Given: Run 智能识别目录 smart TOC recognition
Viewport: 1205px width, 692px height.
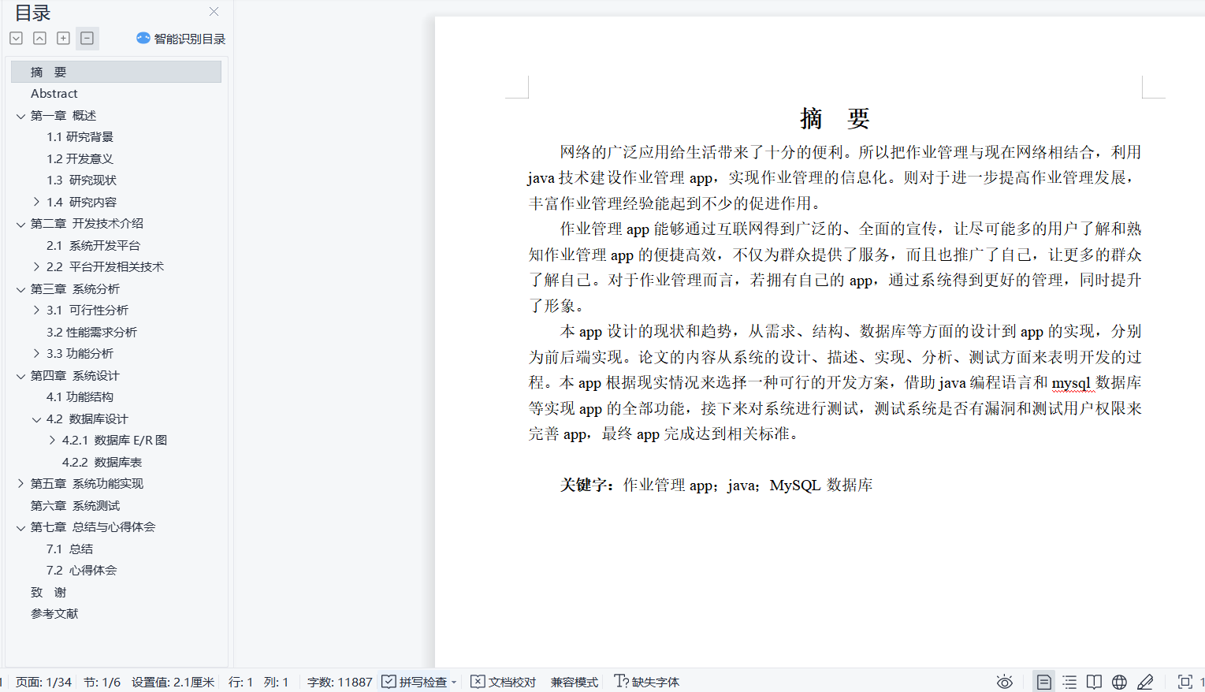Looking at the screenshot, I should tap(180, 37).
